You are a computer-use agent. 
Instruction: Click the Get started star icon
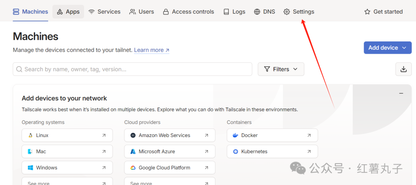tap(367, 12)
